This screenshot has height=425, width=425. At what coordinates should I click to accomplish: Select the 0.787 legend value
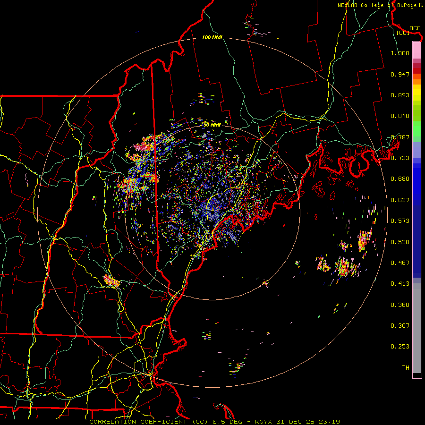point(400,137)
